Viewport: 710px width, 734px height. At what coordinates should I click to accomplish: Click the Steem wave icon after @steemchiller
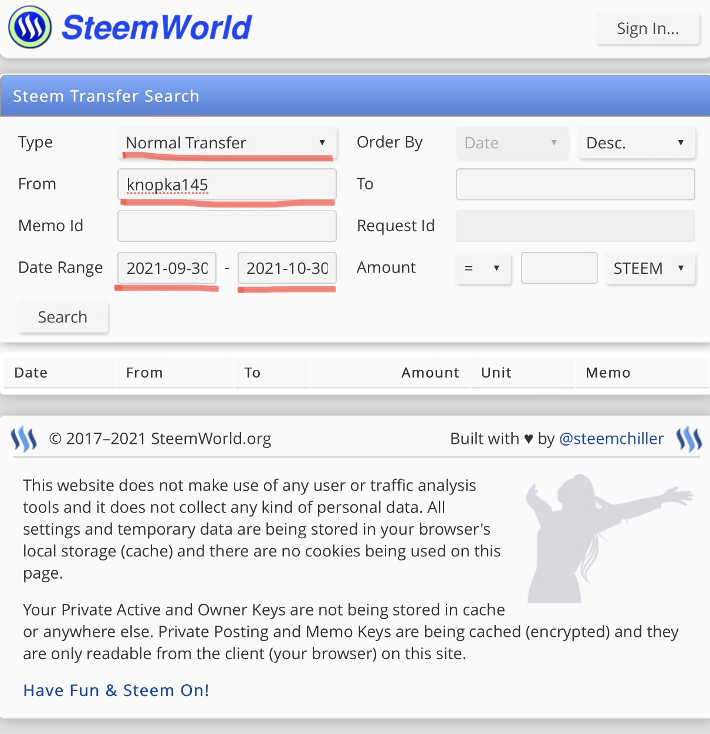point(689,439)
